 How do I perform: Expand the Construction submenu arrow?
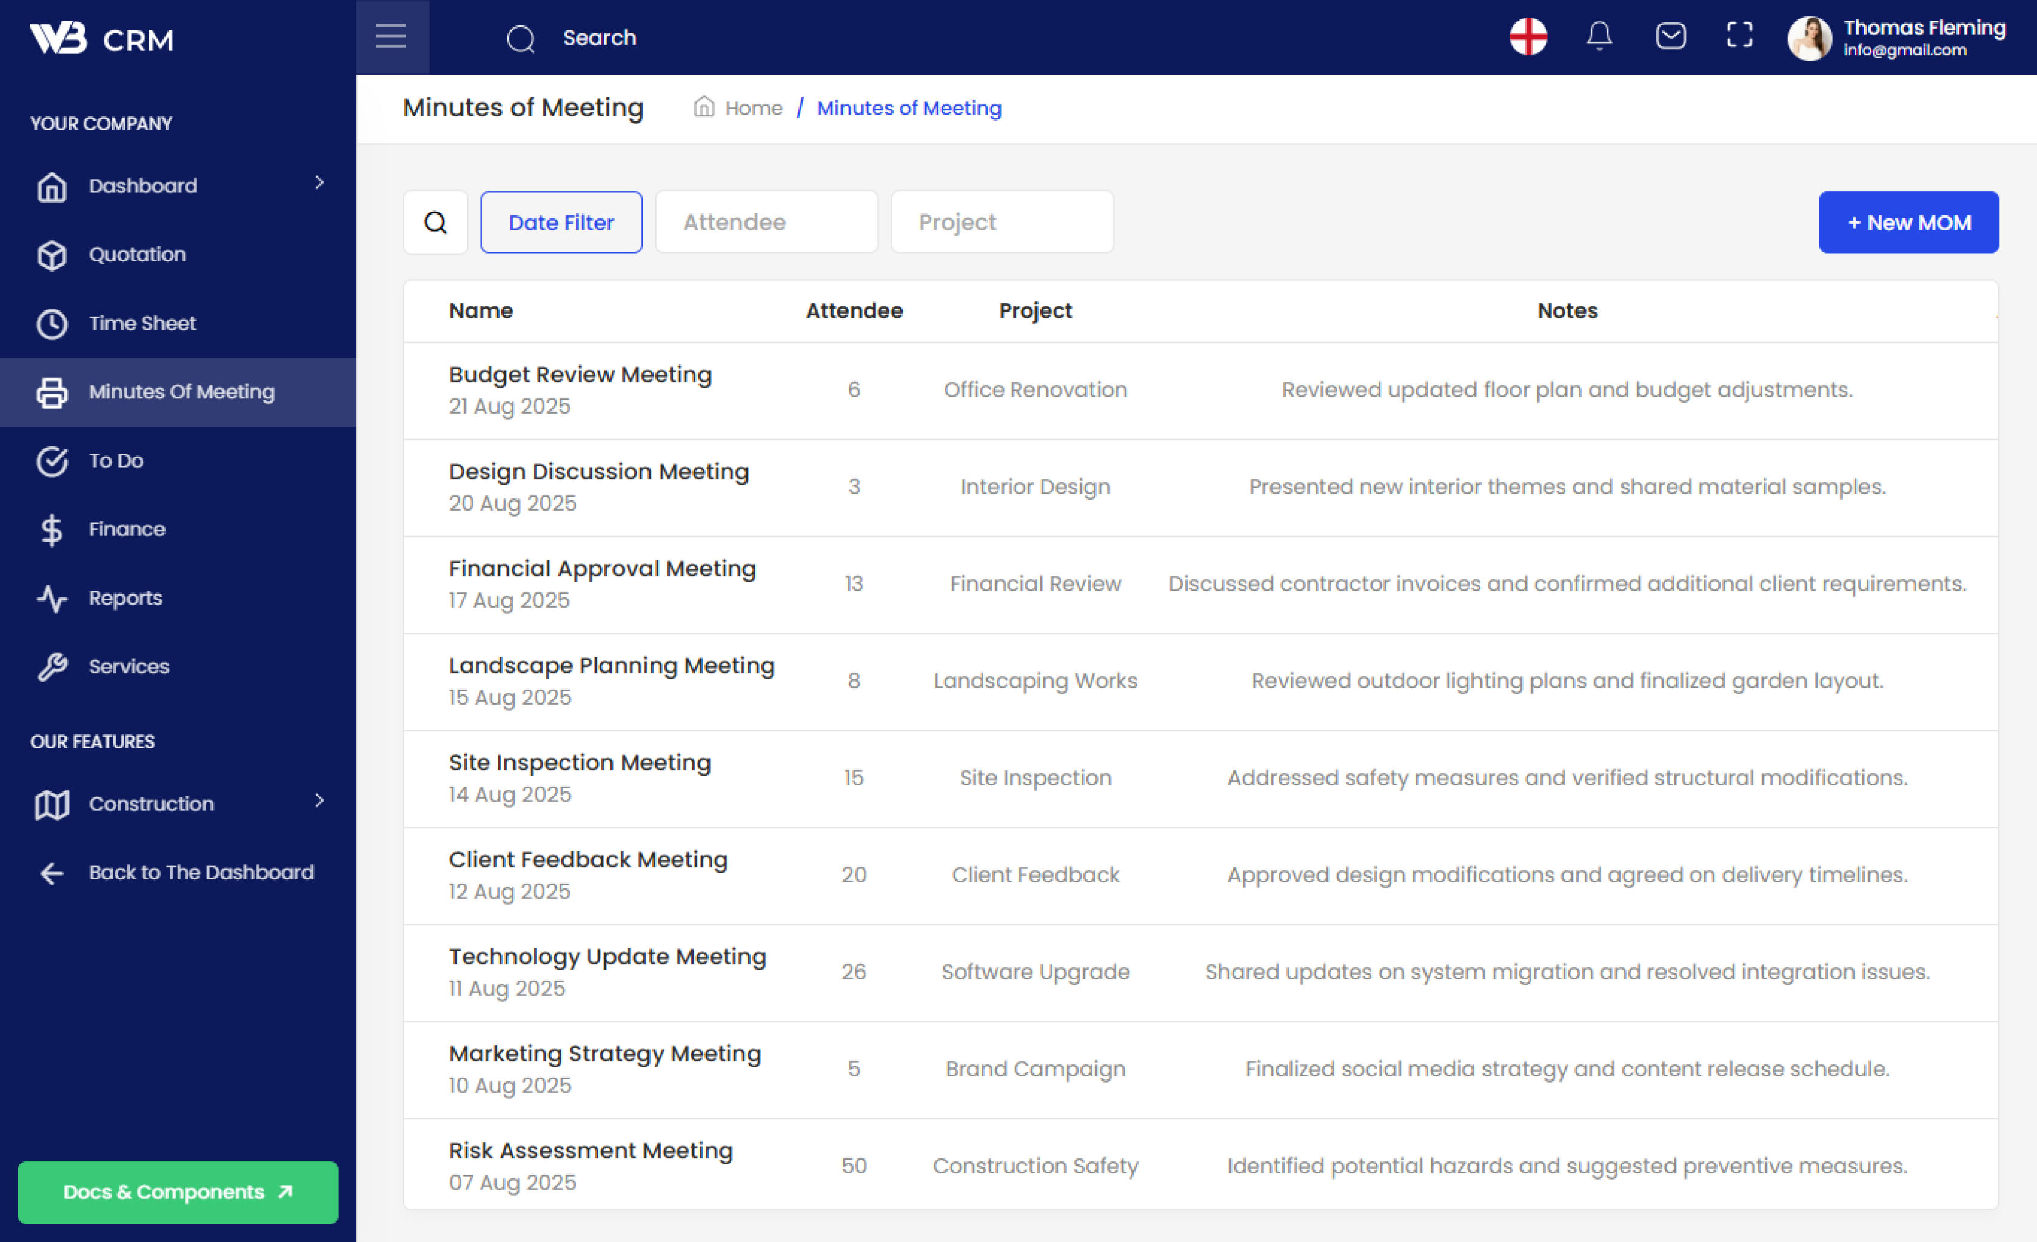point(319,801)
